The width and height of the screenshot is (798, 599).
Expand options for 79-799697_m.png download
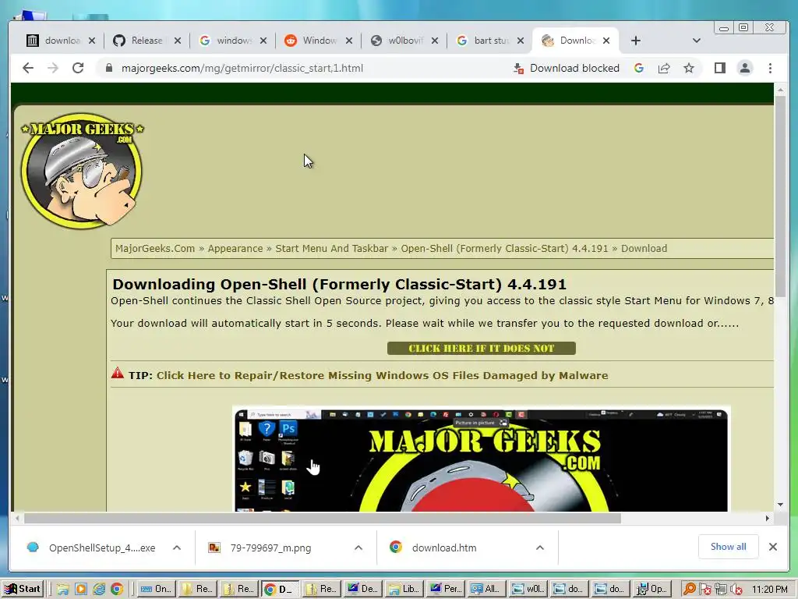coord(358,548)
